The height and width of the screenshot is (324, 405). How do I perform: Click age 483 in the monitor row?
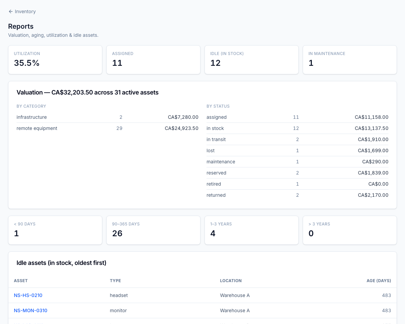pos(386,310)
